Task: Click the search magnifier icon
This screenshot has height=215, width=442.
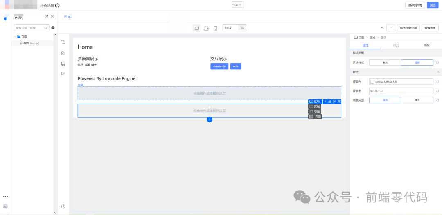Action: [46, 28]
